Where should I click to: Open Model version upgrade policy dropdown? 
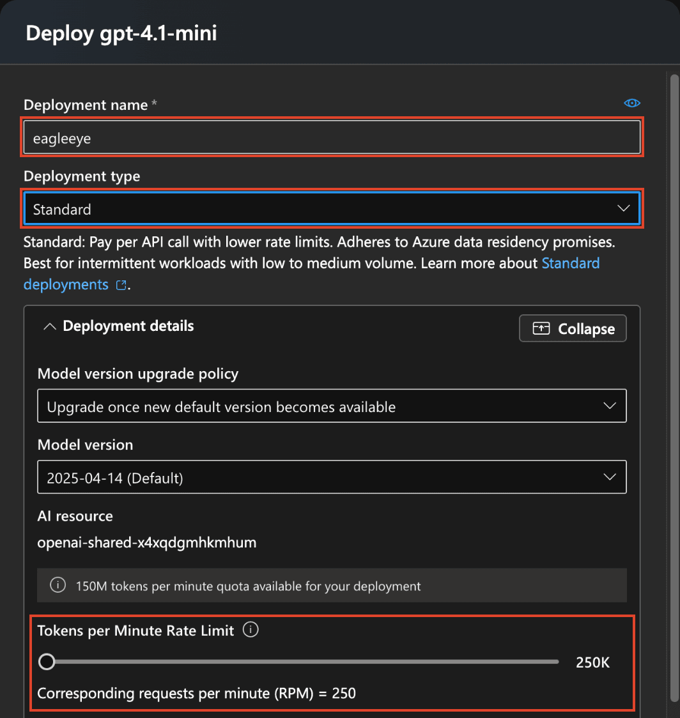[x=332, y=406]
